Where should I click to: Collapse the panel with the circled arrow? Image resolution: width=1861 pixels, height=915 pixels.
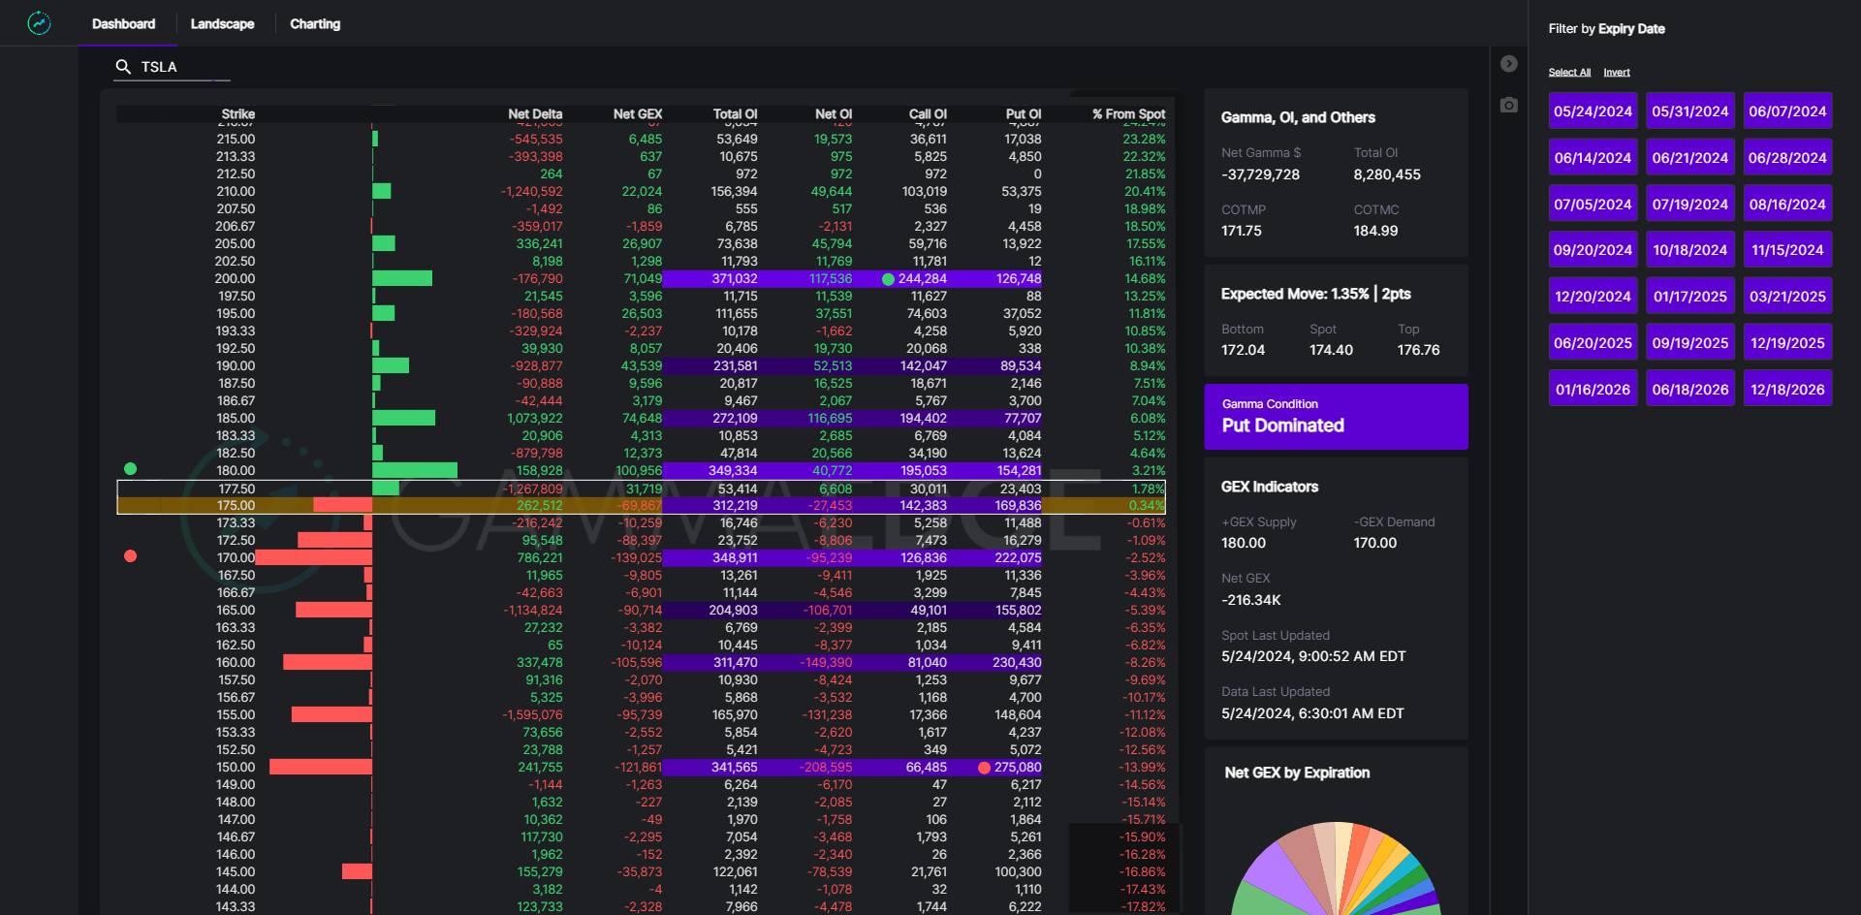1508,64
